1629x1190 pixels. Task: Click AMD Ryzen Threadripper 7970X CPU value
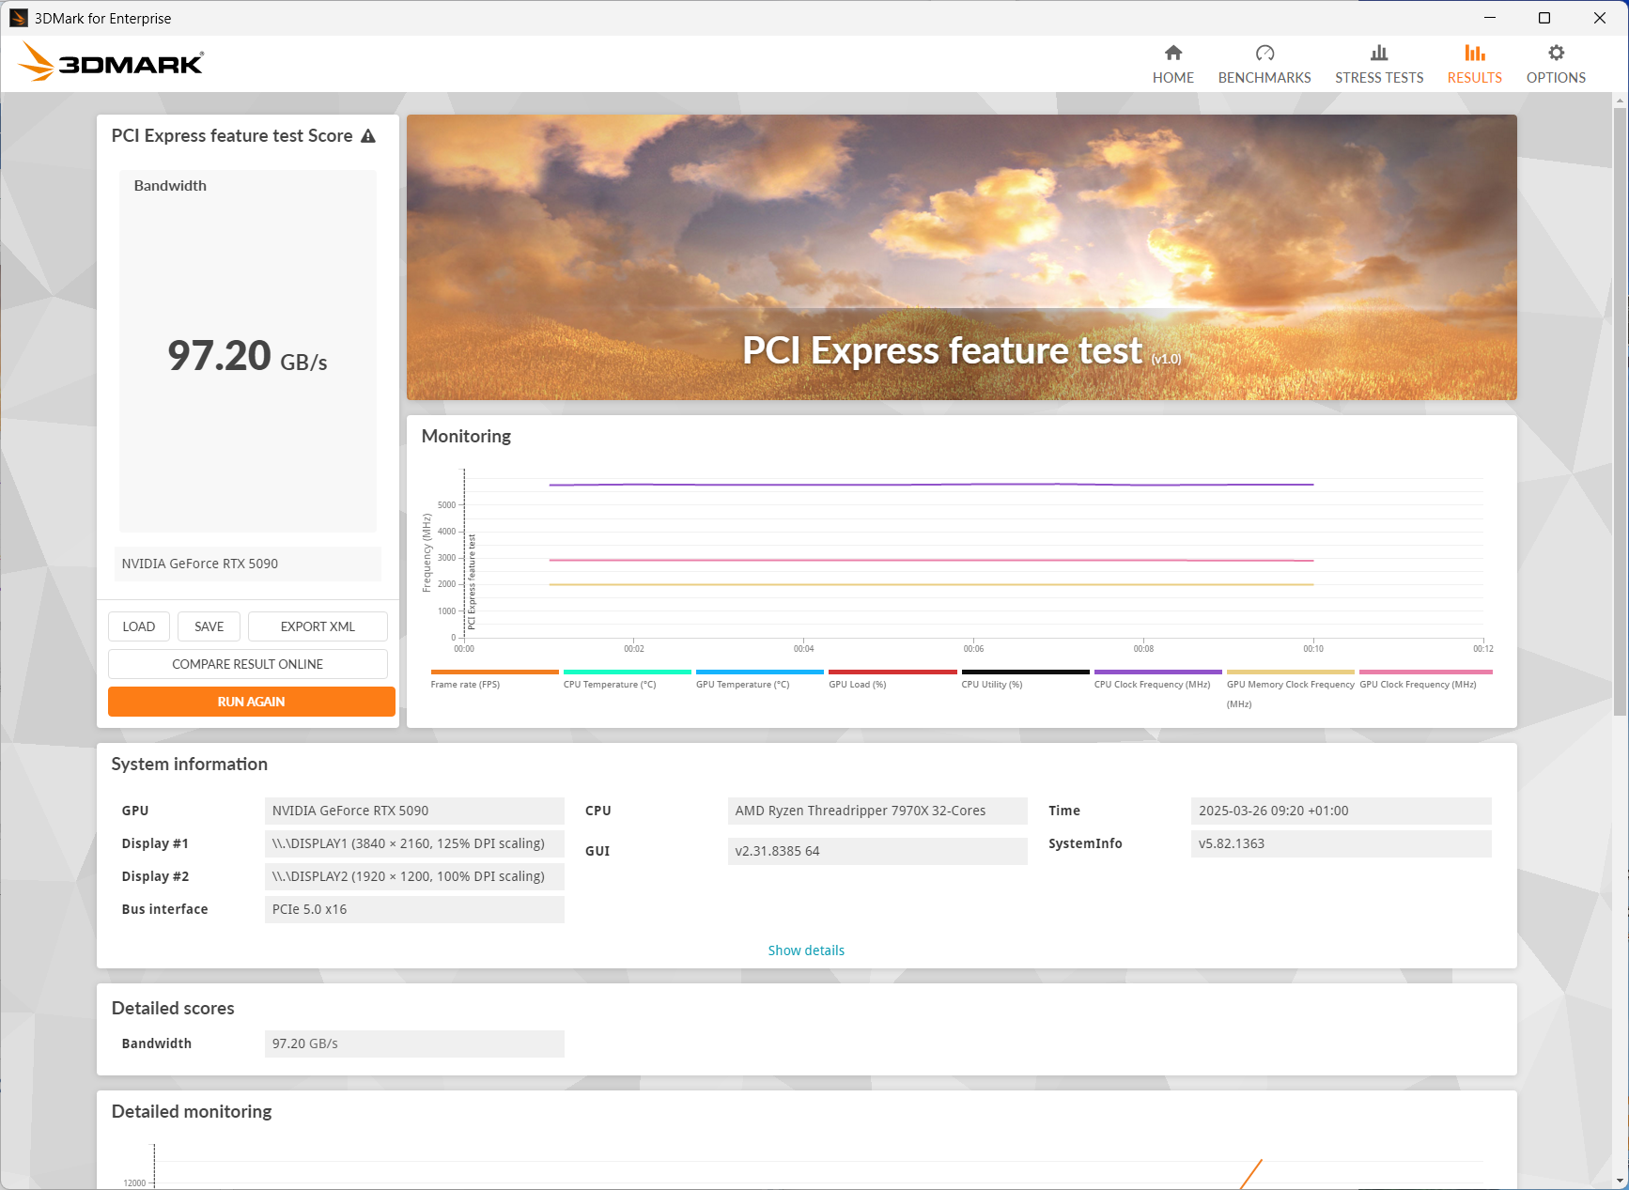click(x=877, y=811)
